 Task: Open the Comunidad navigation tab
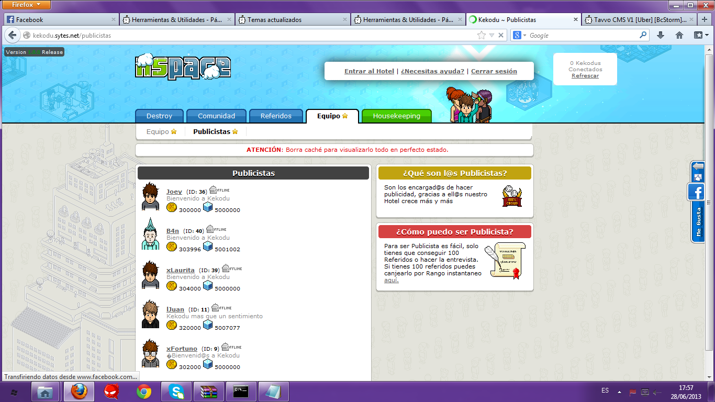[216, 116]
